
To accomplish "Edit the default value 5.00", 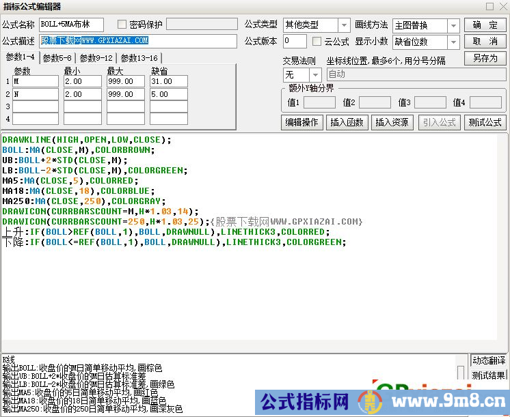I will pos(169,94).
